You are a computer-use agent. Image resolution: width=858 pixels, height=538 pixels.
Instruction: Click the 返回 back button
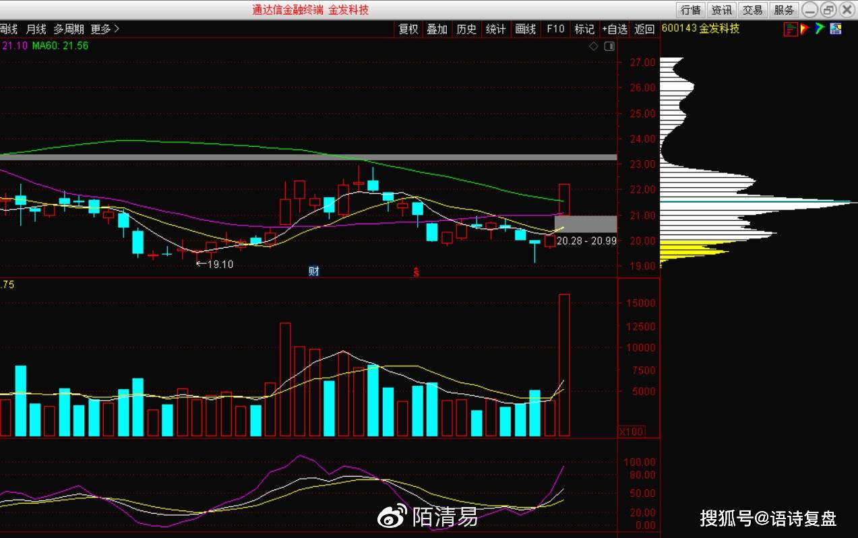click(645, 29)
